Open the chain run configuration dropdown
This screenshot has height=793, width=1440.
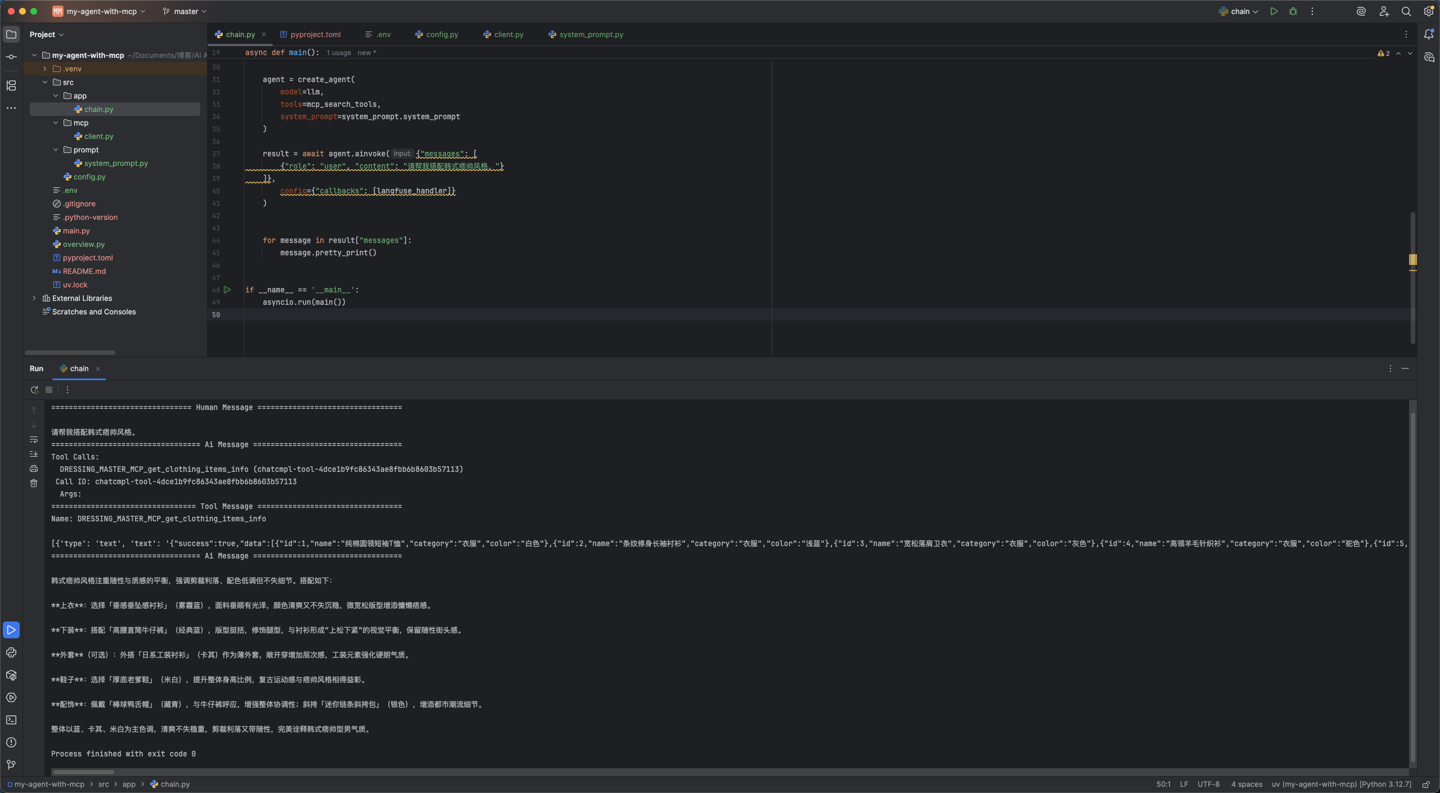click(1237, 11)
